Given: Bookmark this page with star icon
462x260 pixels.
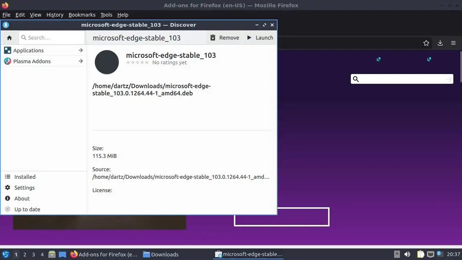Looking at the screenshot, I should tap(426, 43).
